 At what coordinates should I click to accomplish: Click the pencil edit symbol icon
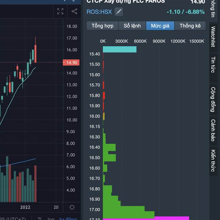tap(119, 12)
